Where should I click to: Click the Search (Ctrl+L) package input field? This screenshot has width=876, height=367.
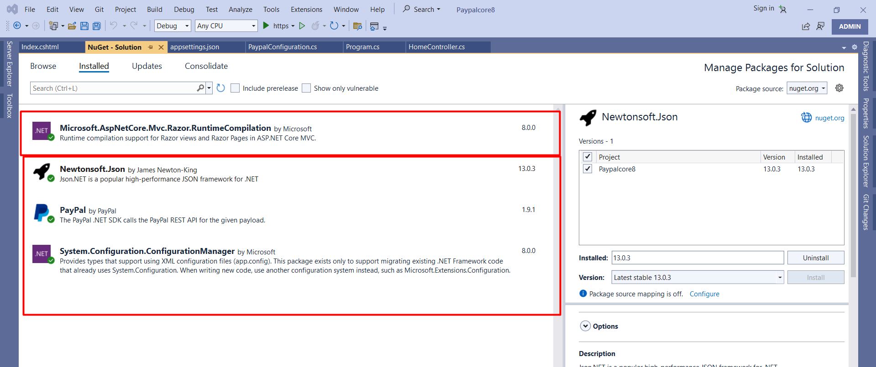point(113,88)
